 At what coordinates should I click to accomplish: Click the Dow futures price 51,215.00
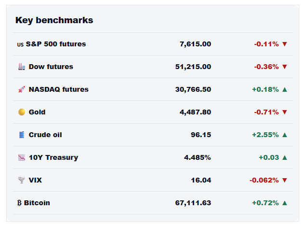point(193,67)
